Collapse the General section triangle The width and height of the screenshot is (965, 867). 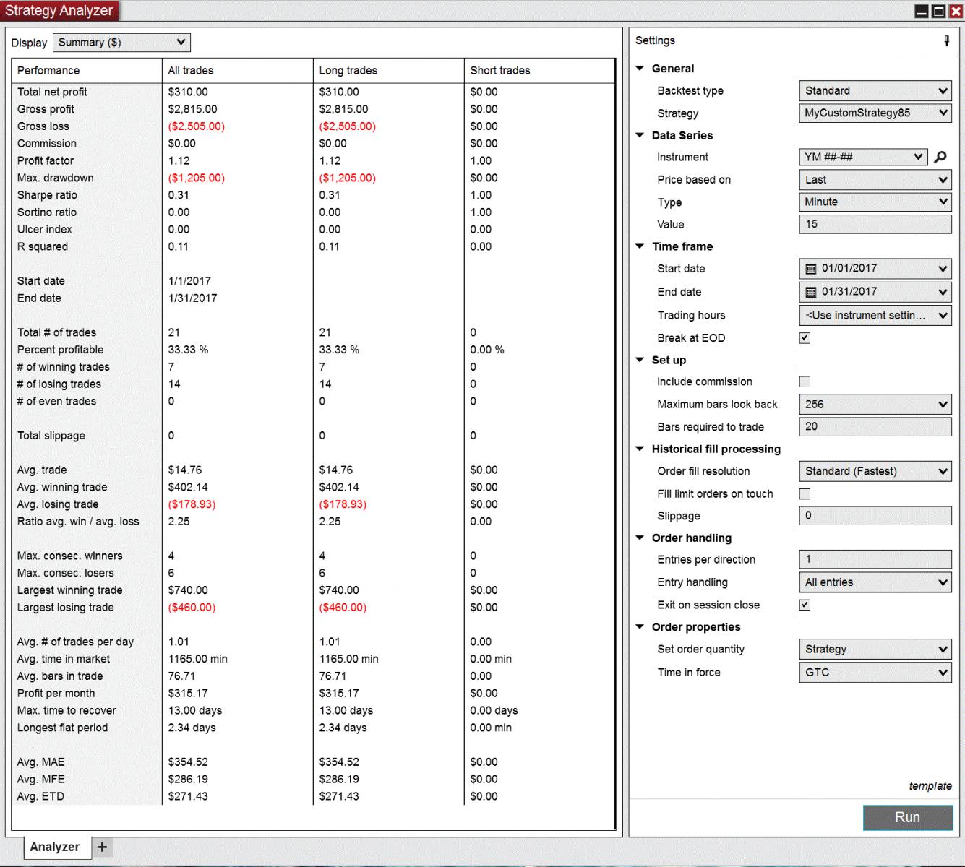click(640, 69)
